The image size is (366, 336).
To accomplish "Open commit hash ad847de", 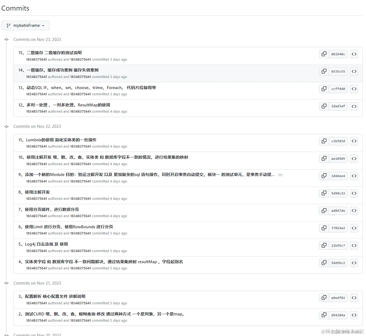I will pyautogui.click(x=338, y=211).
